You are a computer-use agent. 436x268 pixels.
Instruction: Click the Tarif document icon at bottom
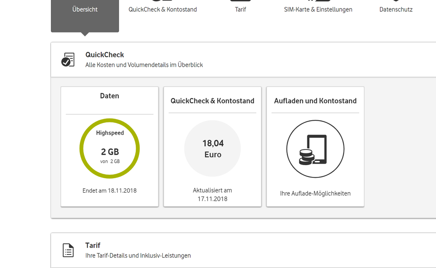point(68,250)
